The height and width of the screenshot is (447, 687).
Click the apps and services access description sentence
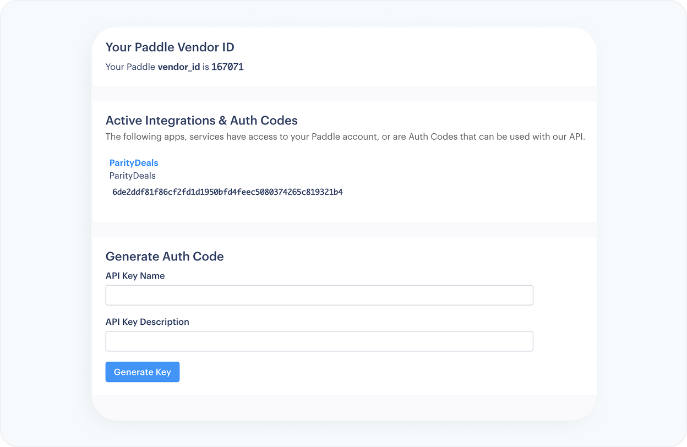point(346,137)
